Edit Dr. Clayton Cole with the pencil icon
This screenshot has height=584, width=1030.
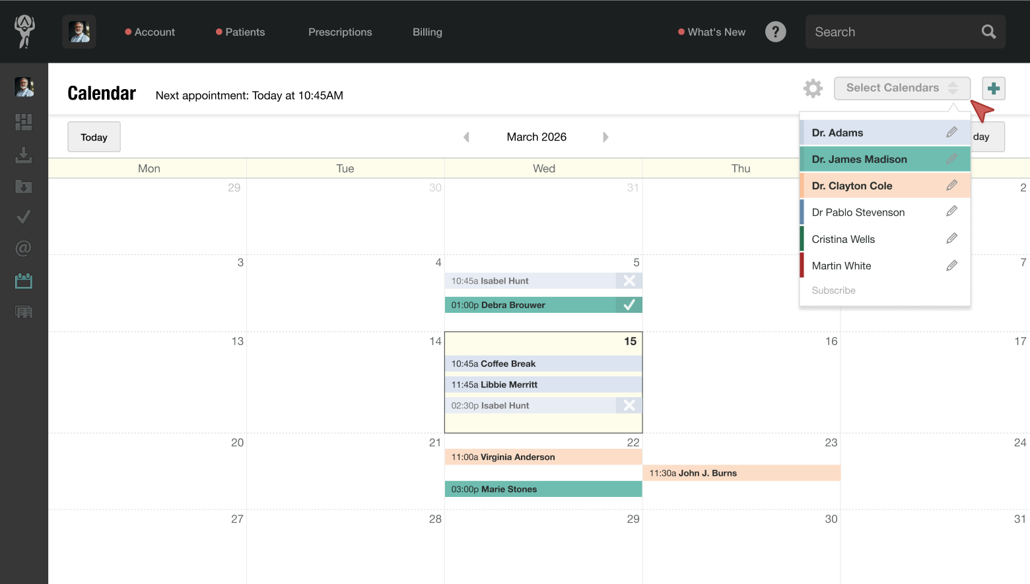point(951,185)
